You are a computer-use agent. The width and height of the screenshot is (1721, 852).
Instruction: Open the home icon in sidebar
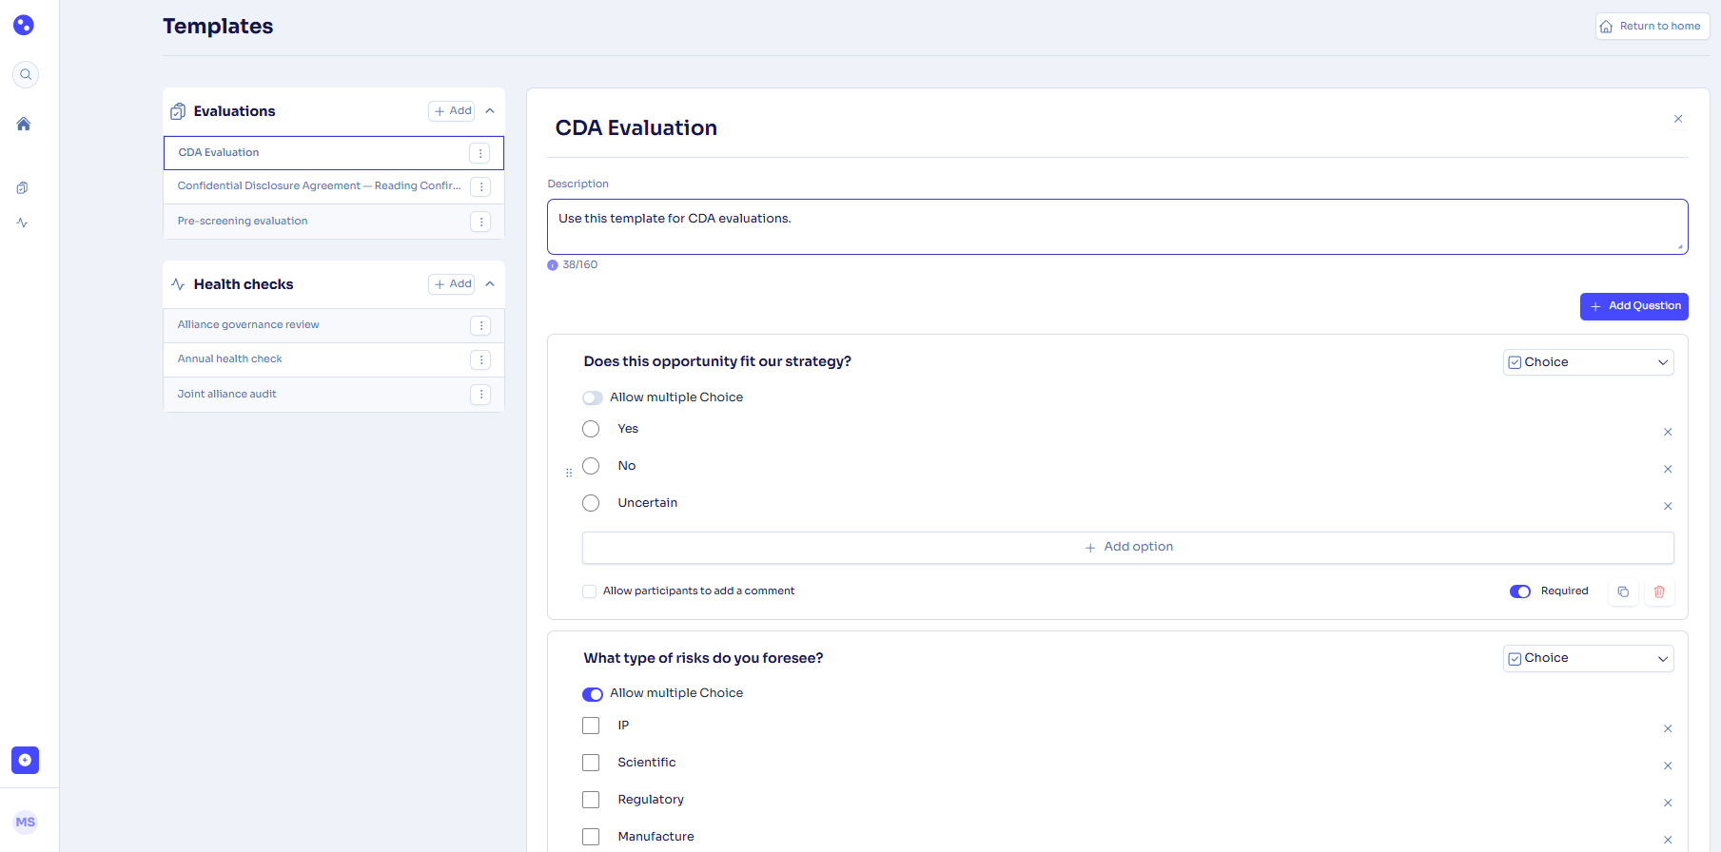[x=24, y=124]
